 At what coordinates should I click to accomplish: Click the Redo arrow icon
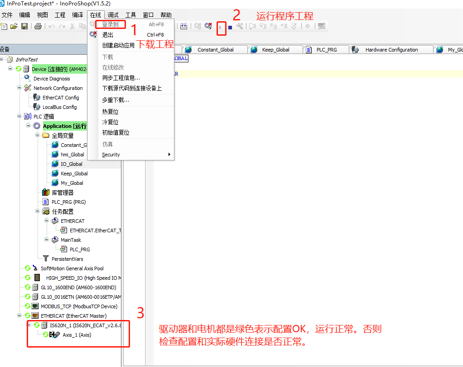pyautogui.click(x=61, y=26)
